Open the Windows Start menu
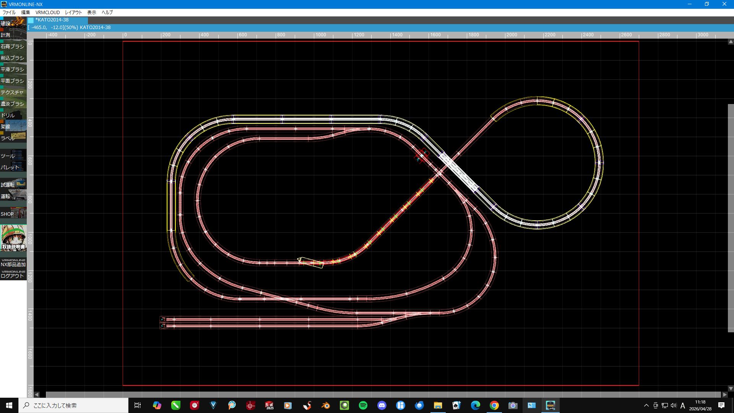 pyautogui.click(x=9, y=405)
